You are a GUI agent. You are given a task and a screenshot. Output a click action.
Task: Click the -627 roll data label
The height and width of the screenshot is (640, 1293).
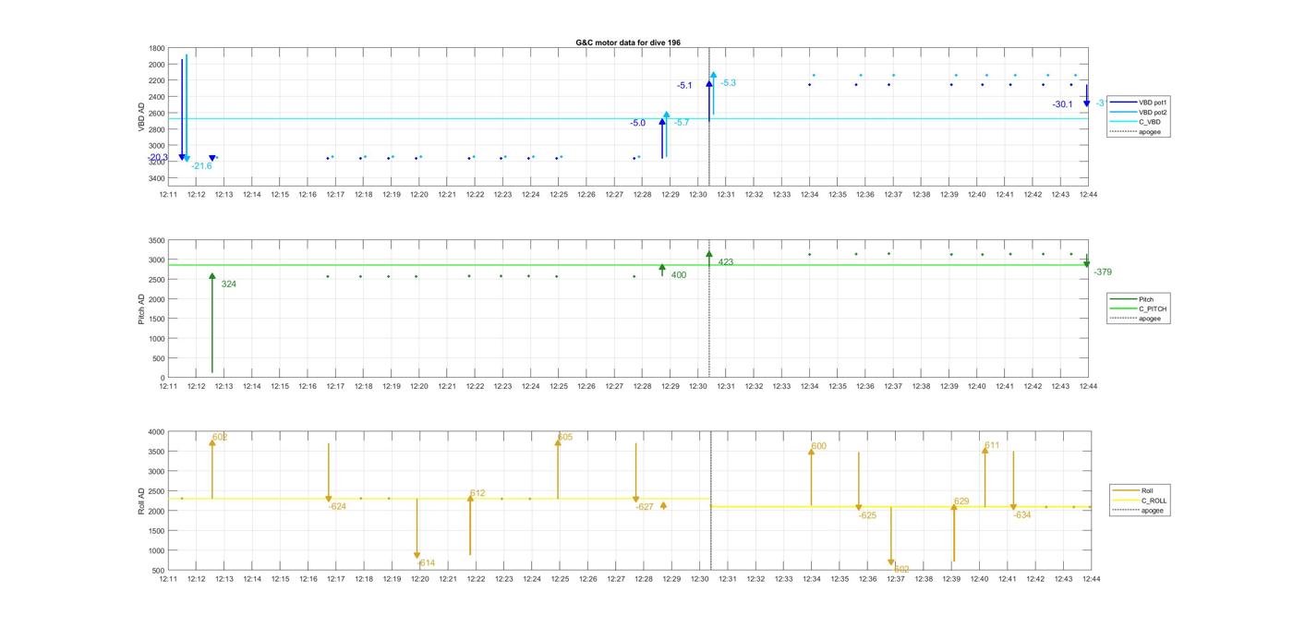(645, 506)
